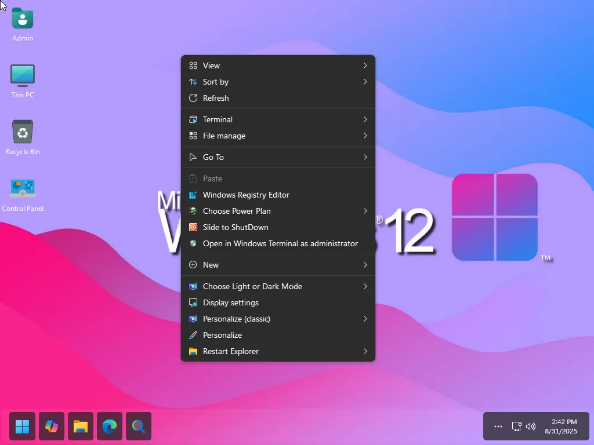Open the volume speaker tray icon

click(x=531, y=426)
